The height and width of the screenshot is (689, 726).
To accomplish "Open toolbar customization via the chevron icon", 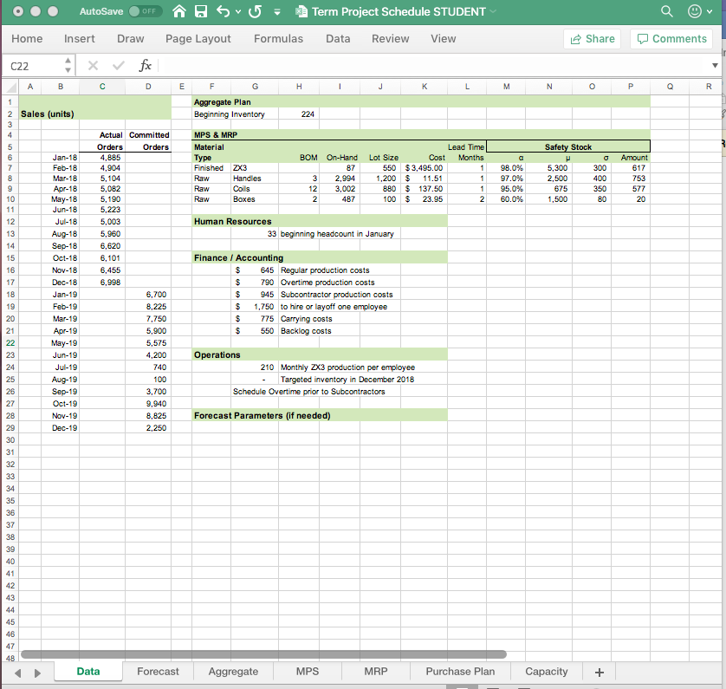I will 277,11.
